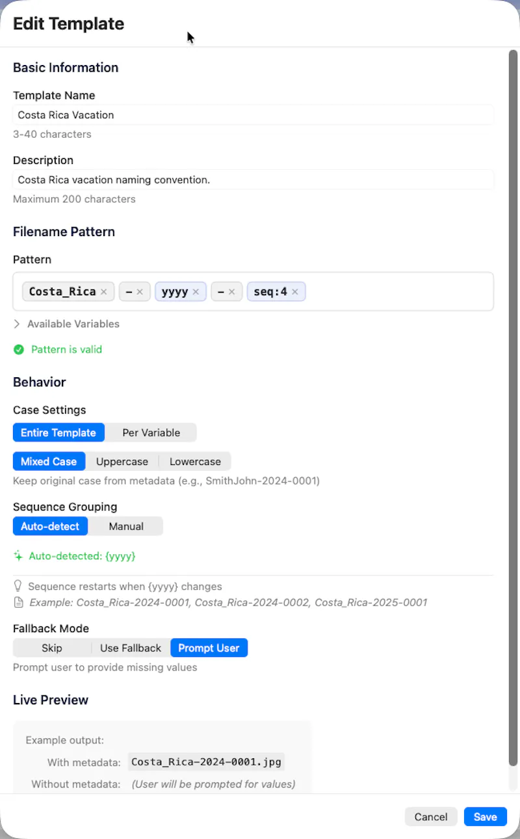Remove the Costa_Rica token from pattern
Viewport: 520px width, 839px height.
[103, 292]
